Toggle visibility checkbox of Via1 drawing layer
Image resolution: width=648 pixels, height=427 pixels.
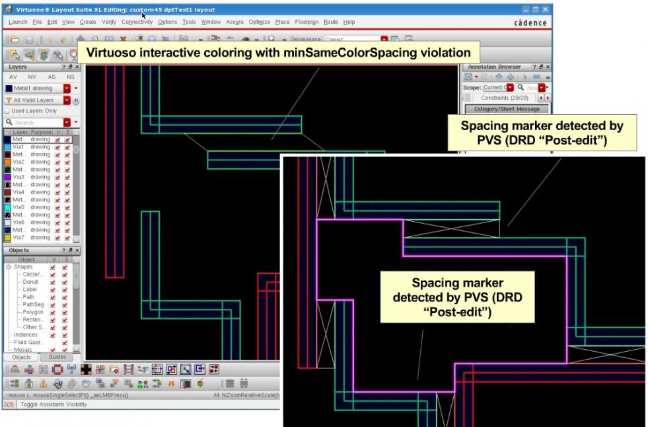click(58, 147)
